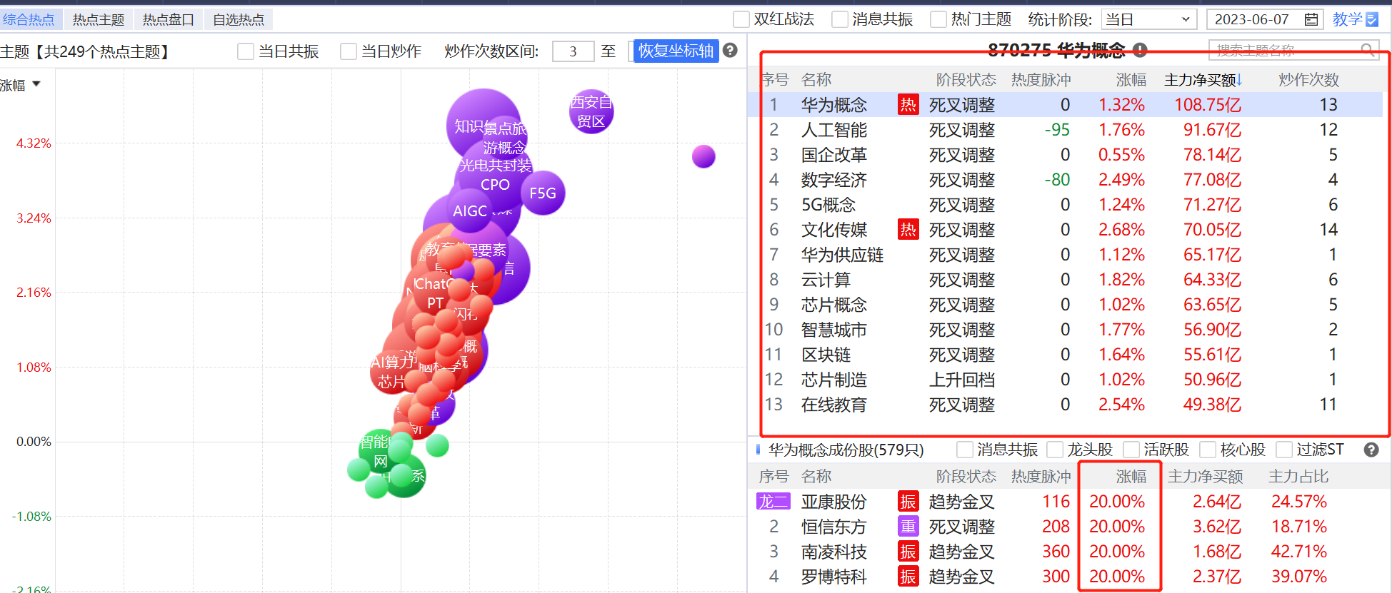
Task: Switch to 热点主题 tab
Action: 99,19
